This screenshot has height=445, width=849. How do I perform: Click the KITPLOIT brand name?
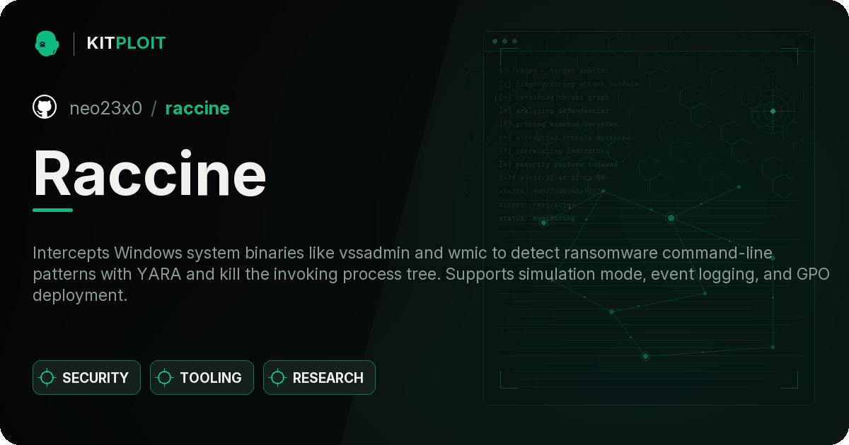(126, 43)
